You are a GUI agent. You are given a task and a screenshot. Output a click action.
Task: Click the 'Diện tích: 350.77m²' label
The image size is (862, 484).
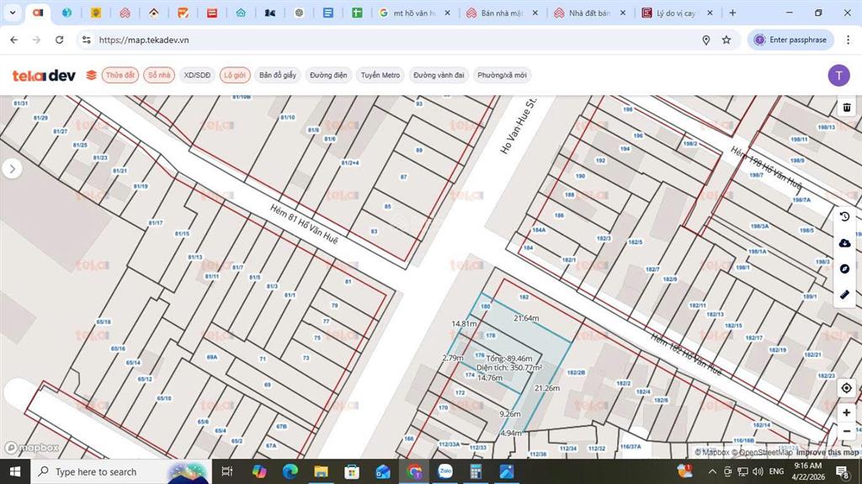coord(509,367)
